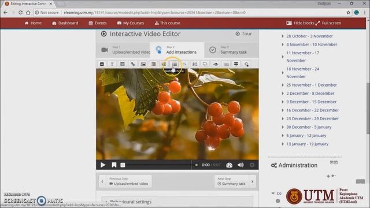370x208 pixels.
Task: Click the move icon in Administration block
Action: (x=328, y=176)
